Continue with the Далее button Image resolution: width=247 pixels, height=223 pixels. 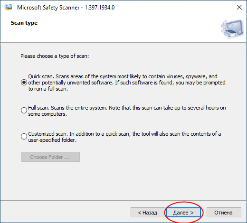click(183, 213)
